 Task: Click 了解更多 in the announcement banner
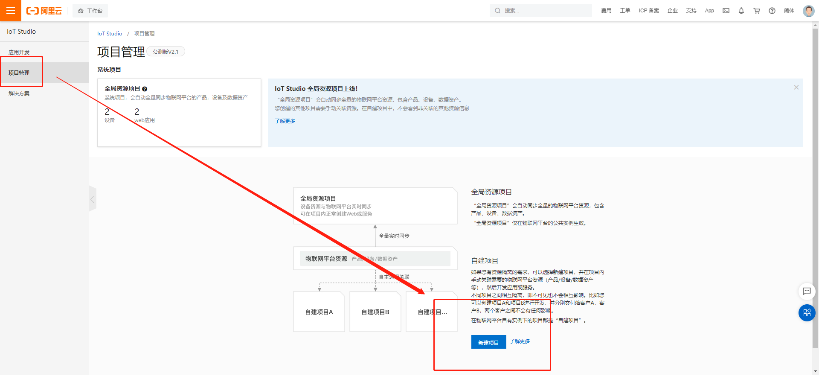click(x=285, y=121)
